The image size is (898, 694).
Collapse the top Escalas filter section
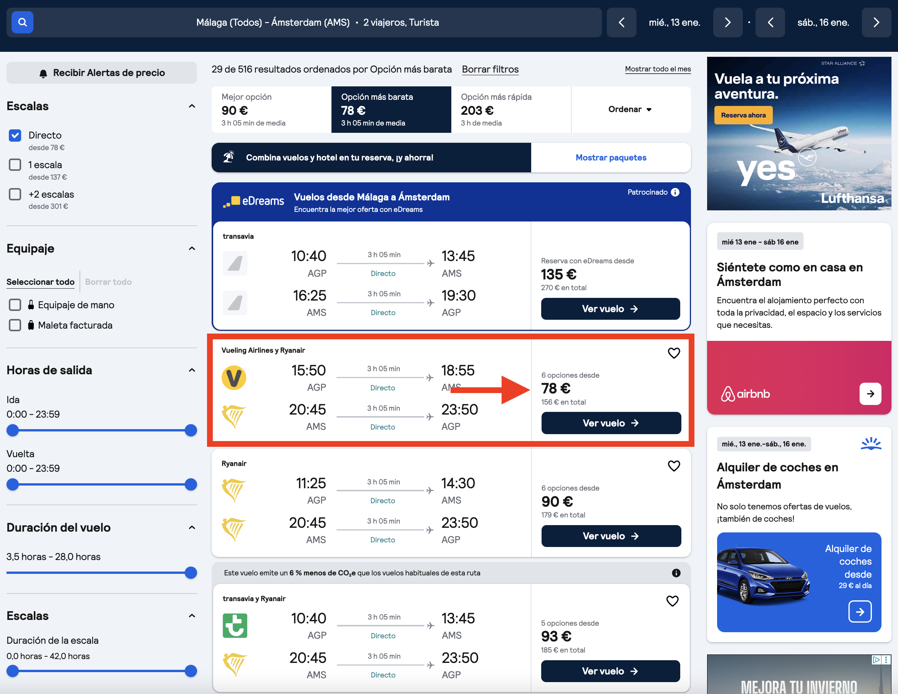coord(192,106)
